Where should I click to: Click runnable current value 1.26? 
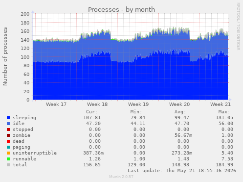point(95,159)
